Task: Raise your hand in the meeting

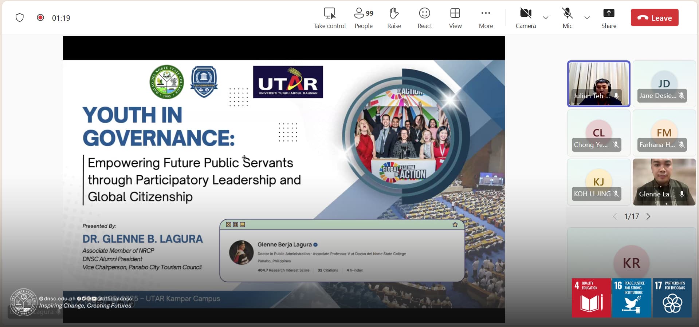Action: (394, 18)
